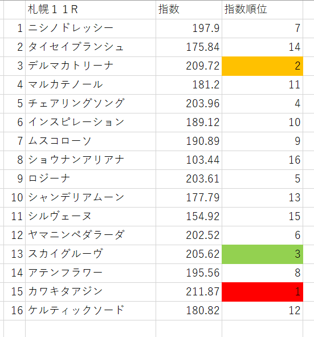The width and height of the screenshot is (314, 337).
Task: Select the 指数順位 header cell
Action: (x=262, y=10)
